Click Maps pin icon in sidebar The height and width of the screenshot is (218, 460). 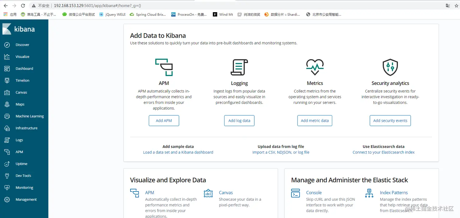pos(7,104)
